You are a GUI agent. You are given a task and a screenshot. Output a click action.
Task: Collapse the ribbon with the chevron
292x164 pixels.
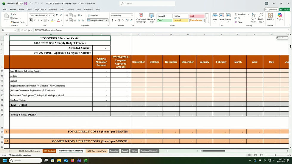[x=288, y=25]
